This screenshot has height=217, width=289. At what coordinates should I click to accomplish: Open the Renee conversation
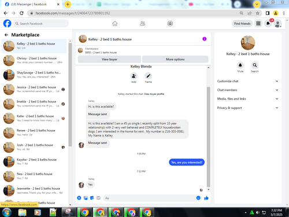34,133
